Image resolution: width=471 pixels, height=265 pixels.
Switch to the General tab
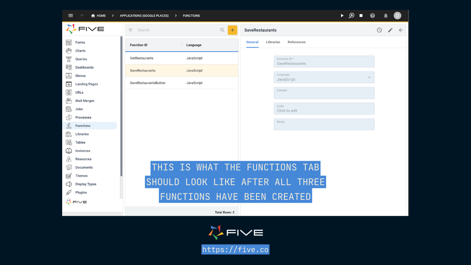coord(252,42)
